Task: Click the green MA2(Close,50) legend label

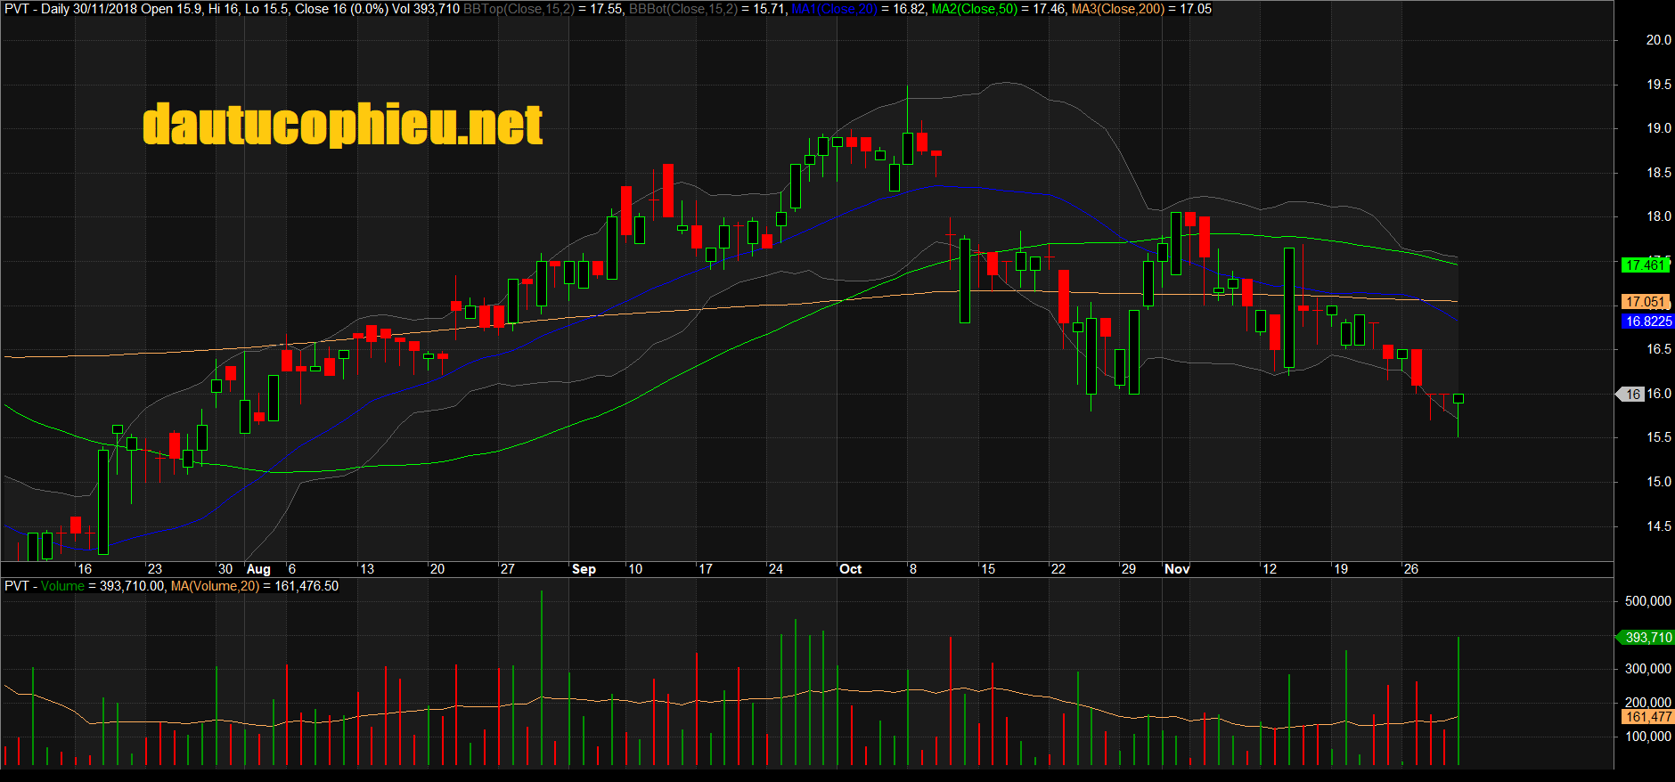Action: 975,9
